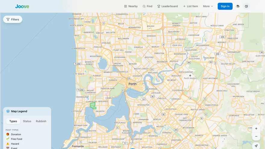Click the green outlined area near Claremont
Image resolution: width=265 pixels, height=149 pixels.
[93, 106]
